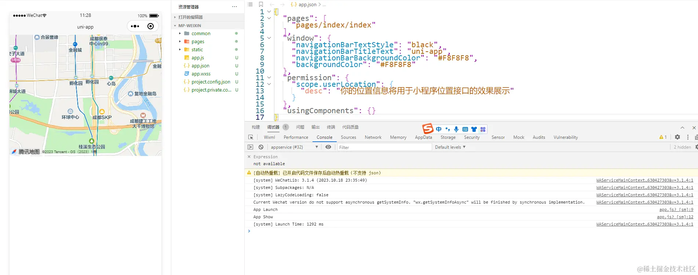Click the warning count indicator
The height and width of the screenshot is (275, 698).
point(663,137)
